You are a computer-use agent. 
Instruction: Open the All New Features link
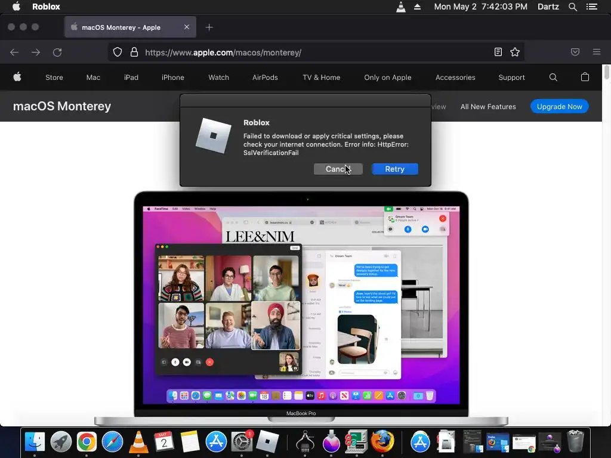coord(488,106)
